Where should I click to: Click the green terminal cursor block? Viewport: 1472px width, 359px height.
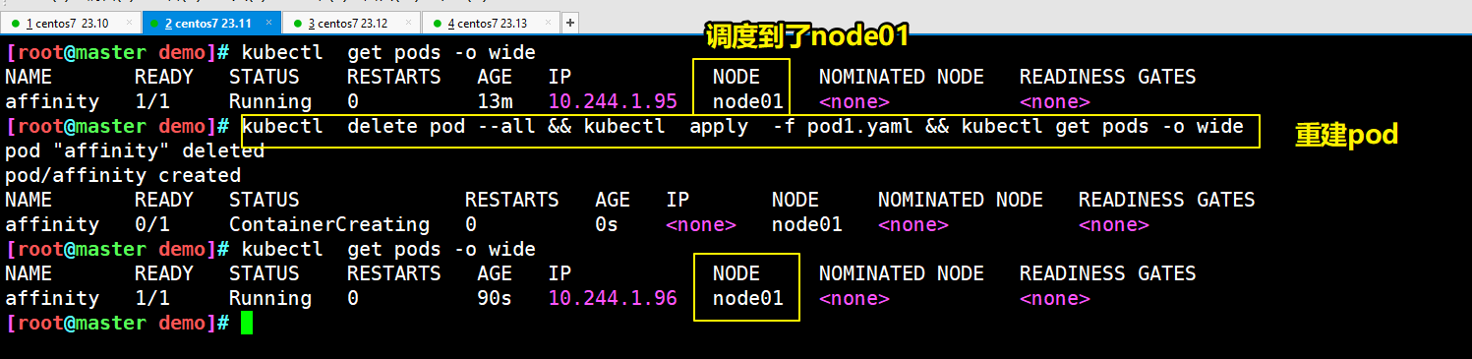[x=247, y=323]
